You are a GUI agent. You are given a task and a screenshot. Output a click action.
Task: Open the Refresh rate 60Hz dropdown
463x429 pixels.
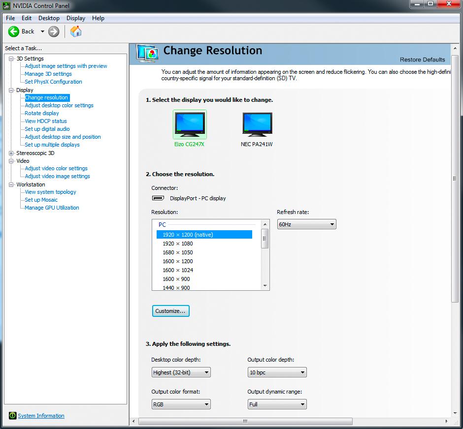[x=306, y=224]
